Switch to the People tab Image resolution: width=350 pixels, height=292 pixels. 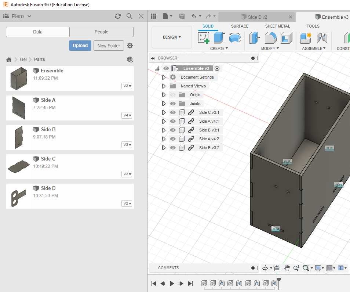pos(101,32)
